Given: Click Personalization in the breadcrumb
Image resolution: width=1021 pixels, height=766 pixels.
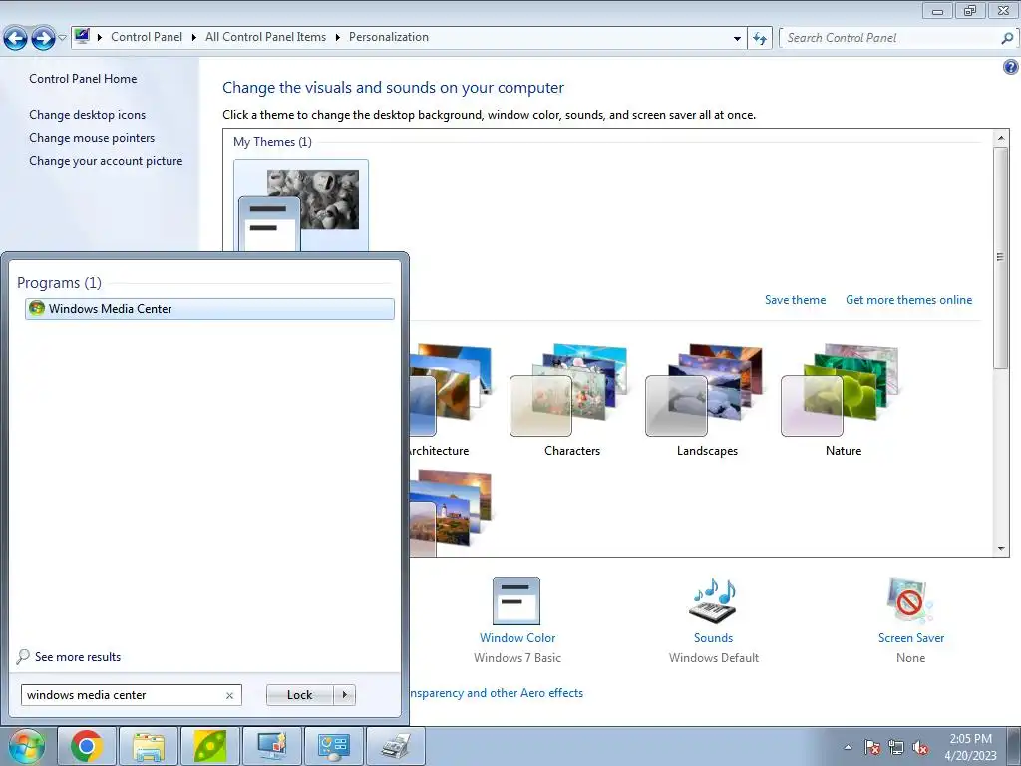Looking at the screenshot, I should 389,37.
